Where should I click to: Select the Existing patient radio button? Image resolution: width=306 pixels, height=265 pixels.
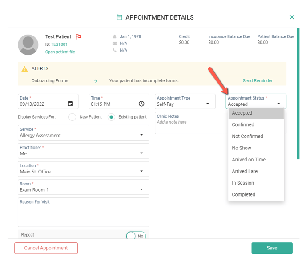coord(112,117)
